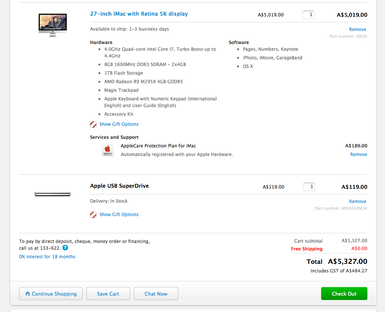The width and height of the screenshot is (385, 312).
Task: Open the 27-inch iMac with Retina 5K link
Action: pos(139,14)
